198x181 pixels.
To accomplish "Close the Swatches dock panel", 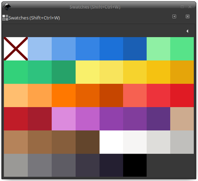I will click(x=188, y=16).
